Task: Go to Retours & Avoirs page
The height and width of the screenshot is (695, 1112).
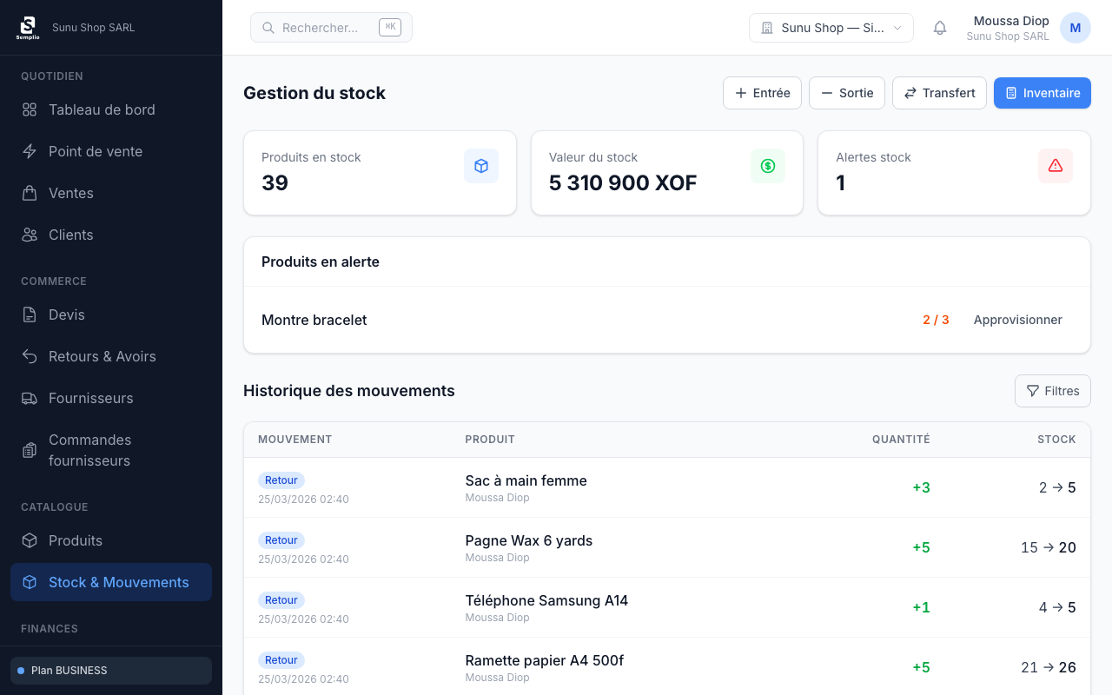Action: pyautogui.click(x=102, y=356)
